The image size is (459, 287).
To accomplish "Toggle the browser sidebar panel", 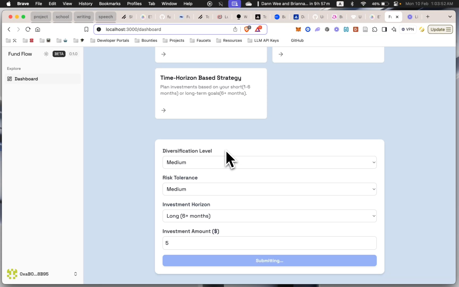I will point(384,29).
